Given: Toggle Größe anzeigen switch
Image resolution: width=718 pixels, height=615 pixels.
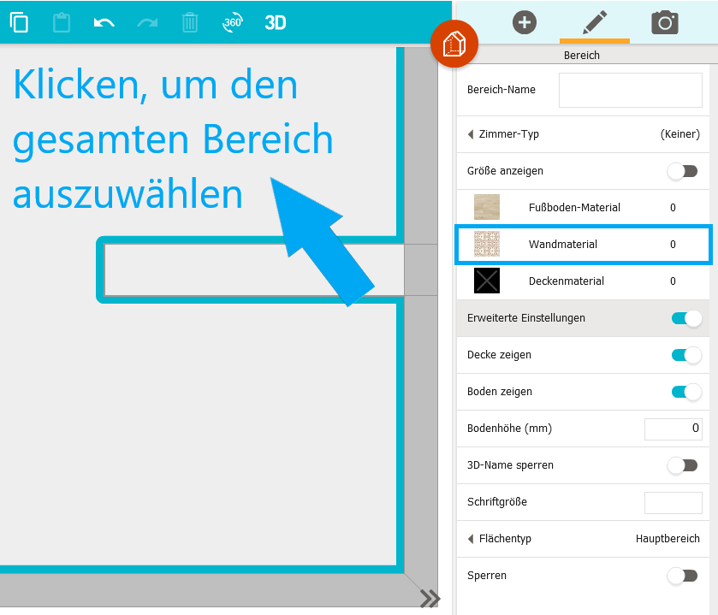Looking at the screenshot, I should [684, 171].
